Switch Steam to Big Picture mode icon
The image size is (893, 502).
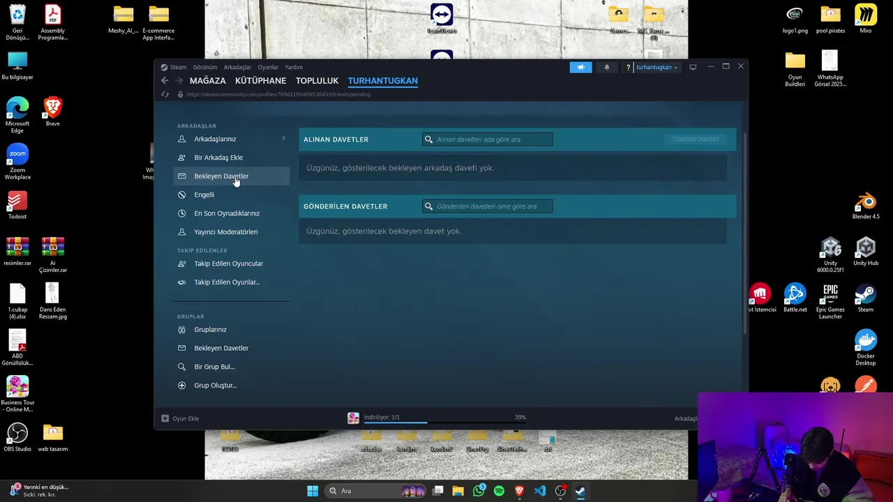pos(693,67)
